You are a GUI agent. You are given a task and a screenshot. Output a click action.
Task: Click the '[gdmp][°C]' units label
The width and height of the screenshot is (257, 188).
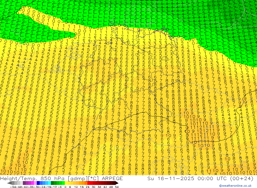point(83,179)
